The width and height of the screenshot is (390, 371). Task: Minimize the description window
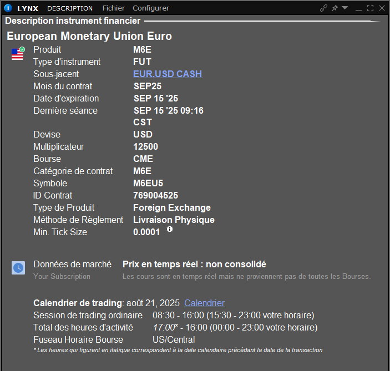358,10
